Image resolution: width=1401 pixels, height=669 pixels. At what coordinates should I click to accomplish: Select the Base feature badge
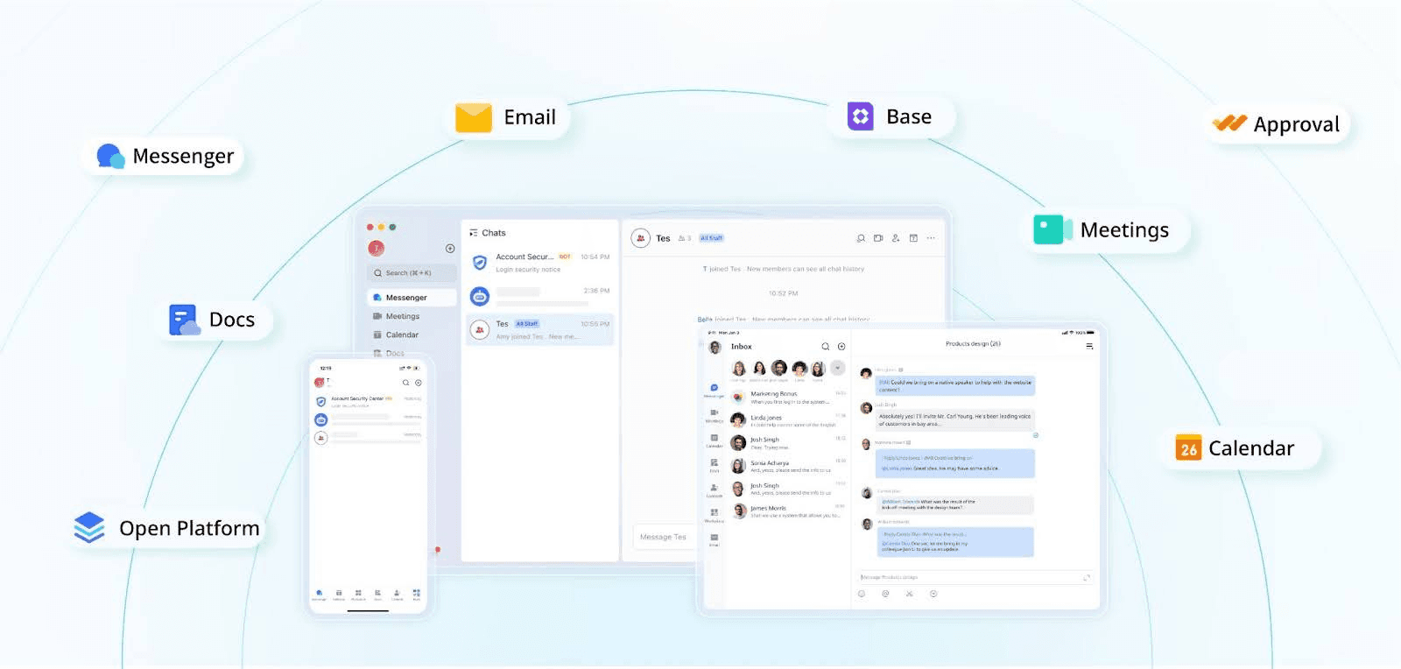coord(891,116)
